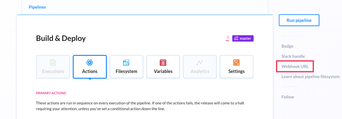Open the Webhook URL link
The image size is (342, 119).
tap(295, 67)
